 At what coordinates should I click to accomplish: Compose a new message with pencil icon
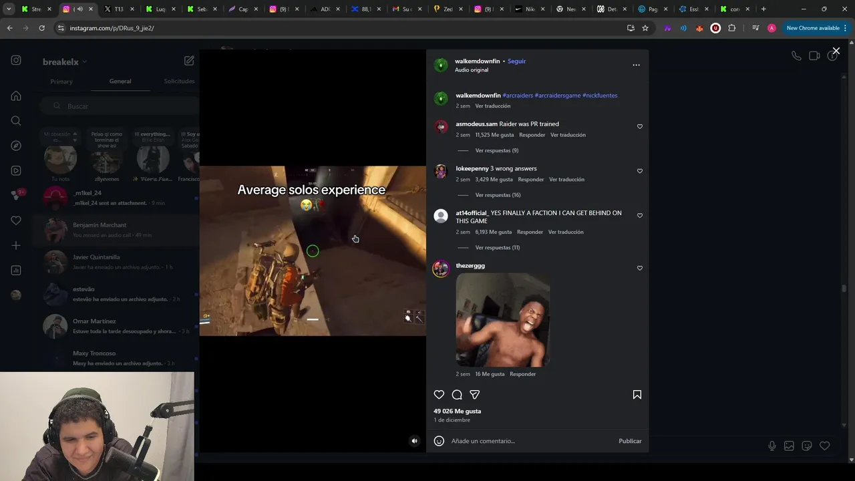coord(189,61)
